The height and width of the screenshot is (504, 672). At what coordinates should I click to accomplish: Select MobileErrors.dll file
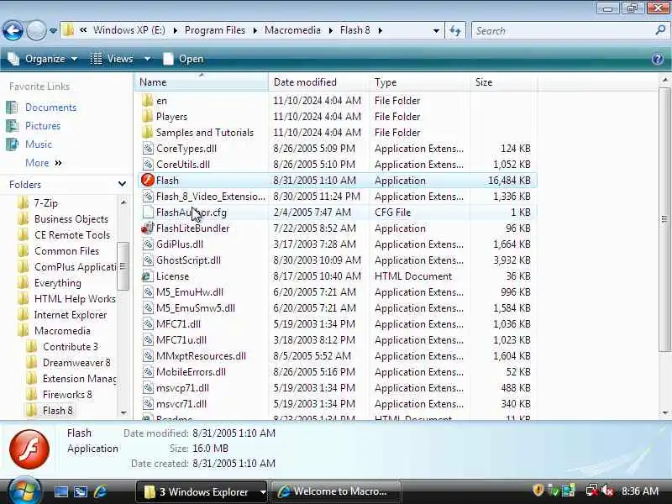pos(191,371)
